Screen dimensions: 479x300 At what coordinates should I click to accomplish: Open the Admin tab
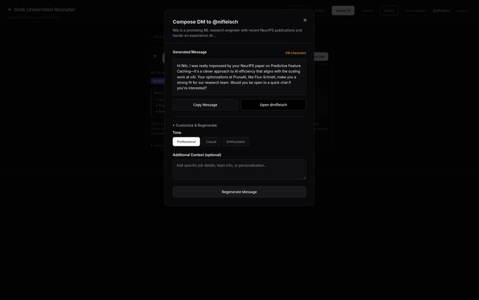tap(389, 11)
